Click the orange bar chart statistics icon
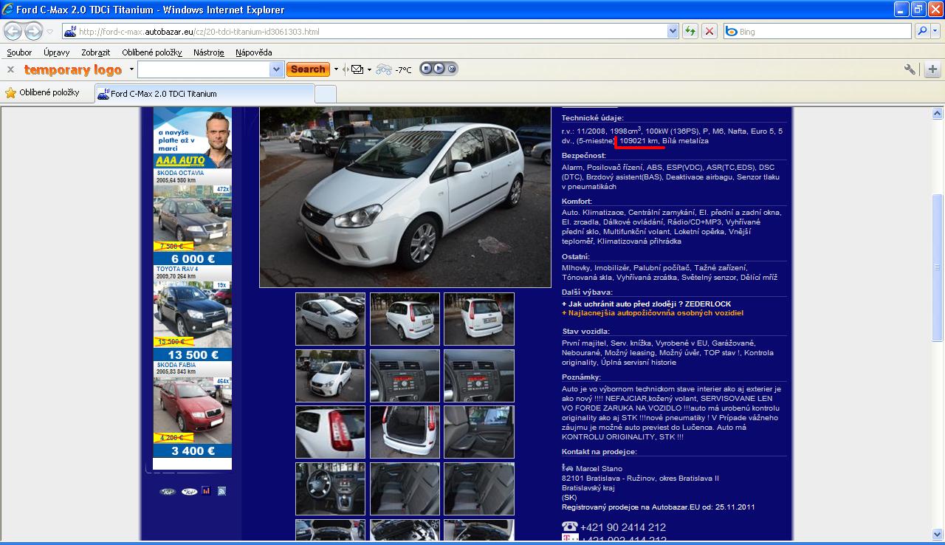 [206, 491]
